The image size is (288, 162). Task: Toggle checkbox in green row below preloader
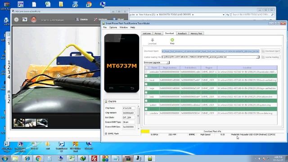tap(146, 76)
